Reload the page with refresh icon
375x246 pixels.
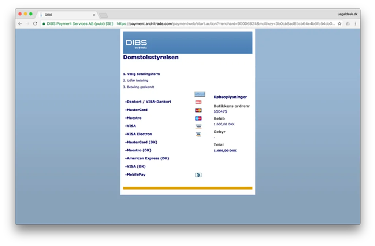pos(35,24)
